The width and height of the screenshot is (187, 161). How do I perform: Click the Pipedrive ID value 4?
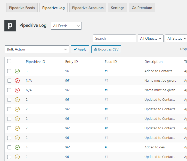point(27,147)
